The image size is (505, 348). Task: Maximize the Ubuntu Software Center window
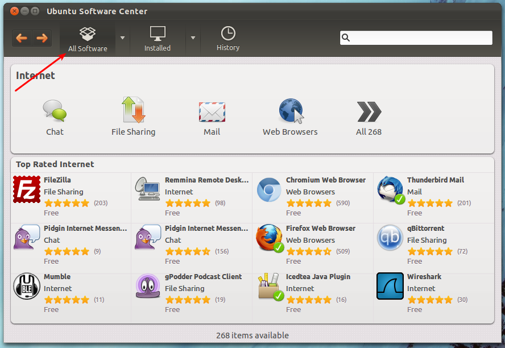35,11
